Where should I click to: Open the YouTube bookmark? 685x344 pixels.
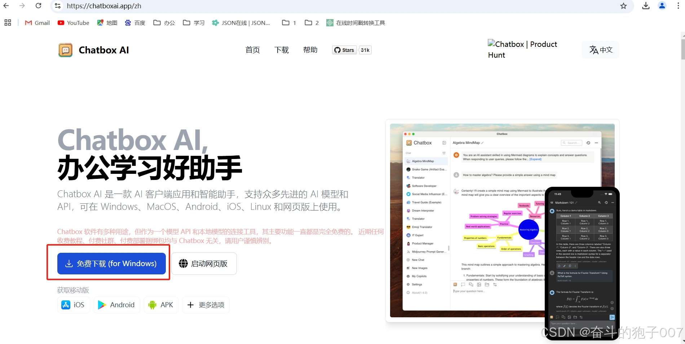(x=74, y=23)
